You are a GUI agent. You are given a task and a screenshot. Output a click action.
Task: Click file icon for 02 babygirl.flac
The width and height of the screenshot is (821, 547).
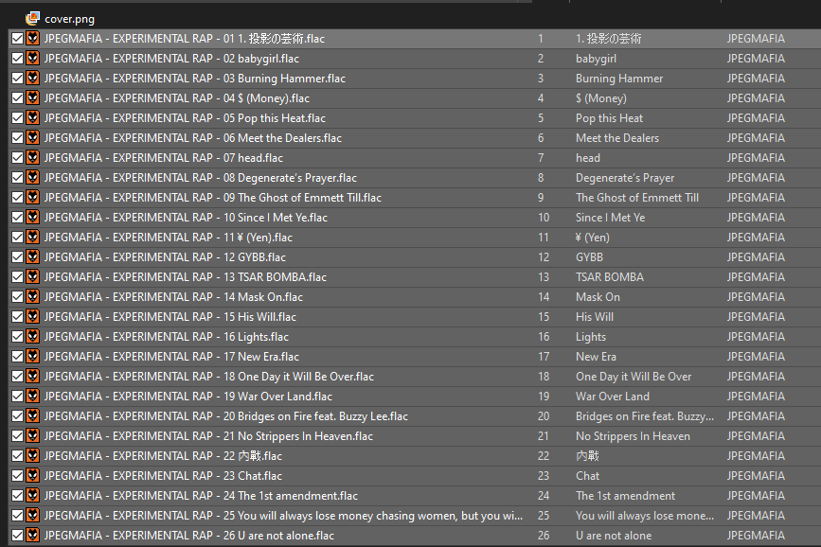[x=32, y=58]
